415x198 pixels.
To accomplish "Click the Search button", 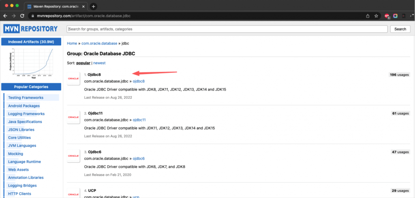I will pos(400,29).
